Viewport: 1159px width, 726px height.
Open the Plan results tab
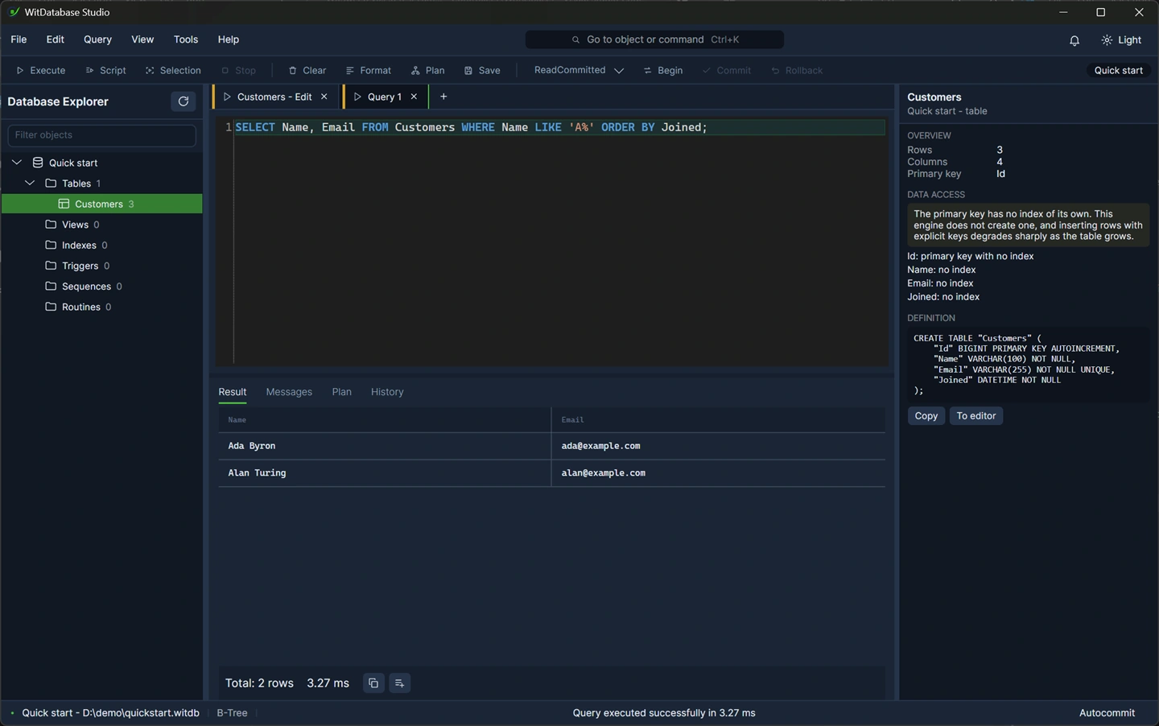342,392
